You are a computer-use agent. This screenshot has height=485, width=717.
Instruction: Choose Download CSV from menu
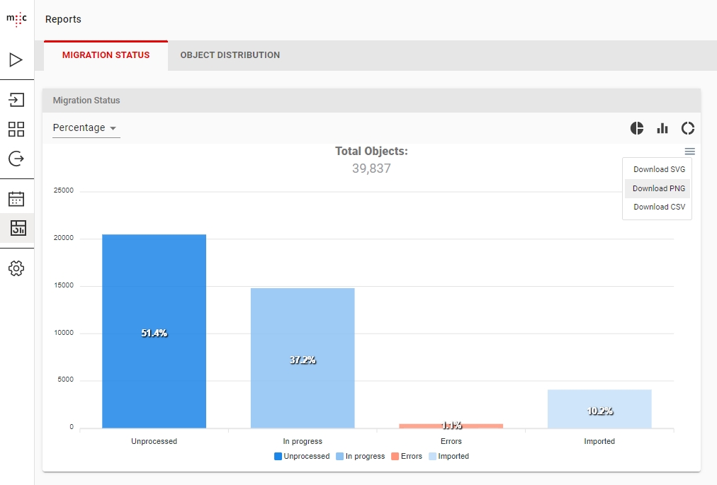coord(658,207)
